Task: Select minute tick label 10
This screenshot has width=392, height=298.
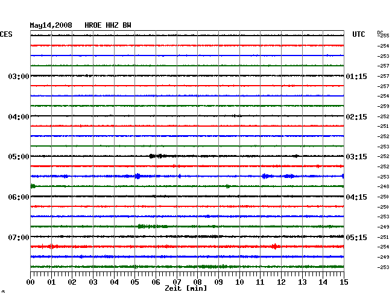Action: point(239,282)
